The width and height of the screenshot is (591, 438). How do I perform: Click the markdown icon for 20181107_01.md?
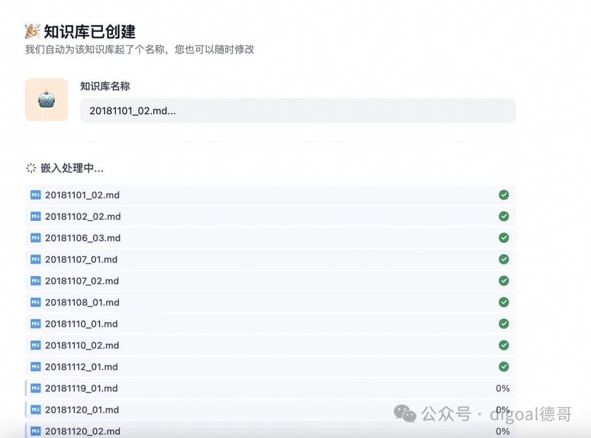[36, 259]
